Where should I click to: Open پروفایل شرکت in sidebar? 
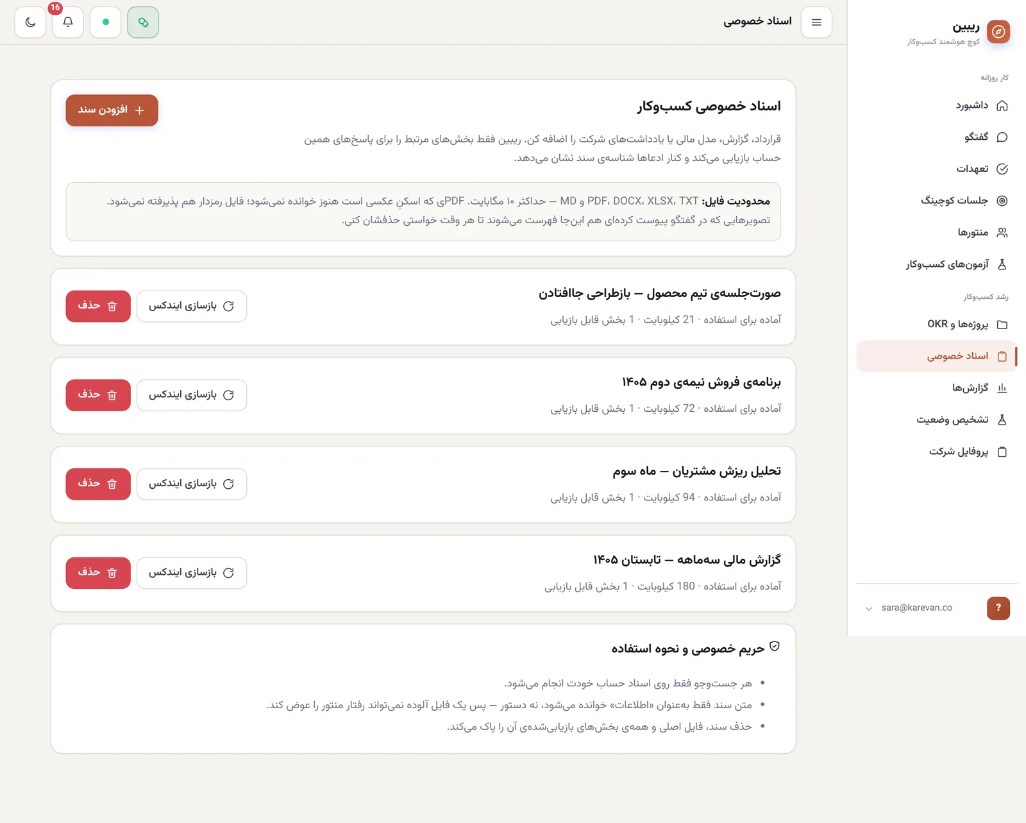coord(937,452)
